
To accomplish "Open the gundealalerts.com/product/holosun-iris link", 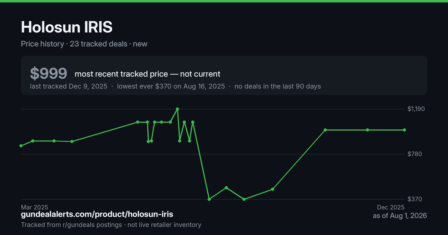I will click(97, 214).
